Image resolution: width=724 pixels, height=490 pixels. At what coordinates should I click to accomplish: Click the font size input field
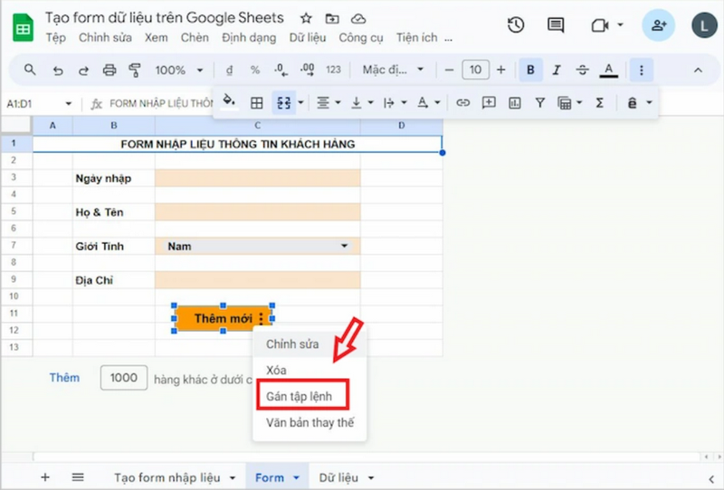click(475, 70)
